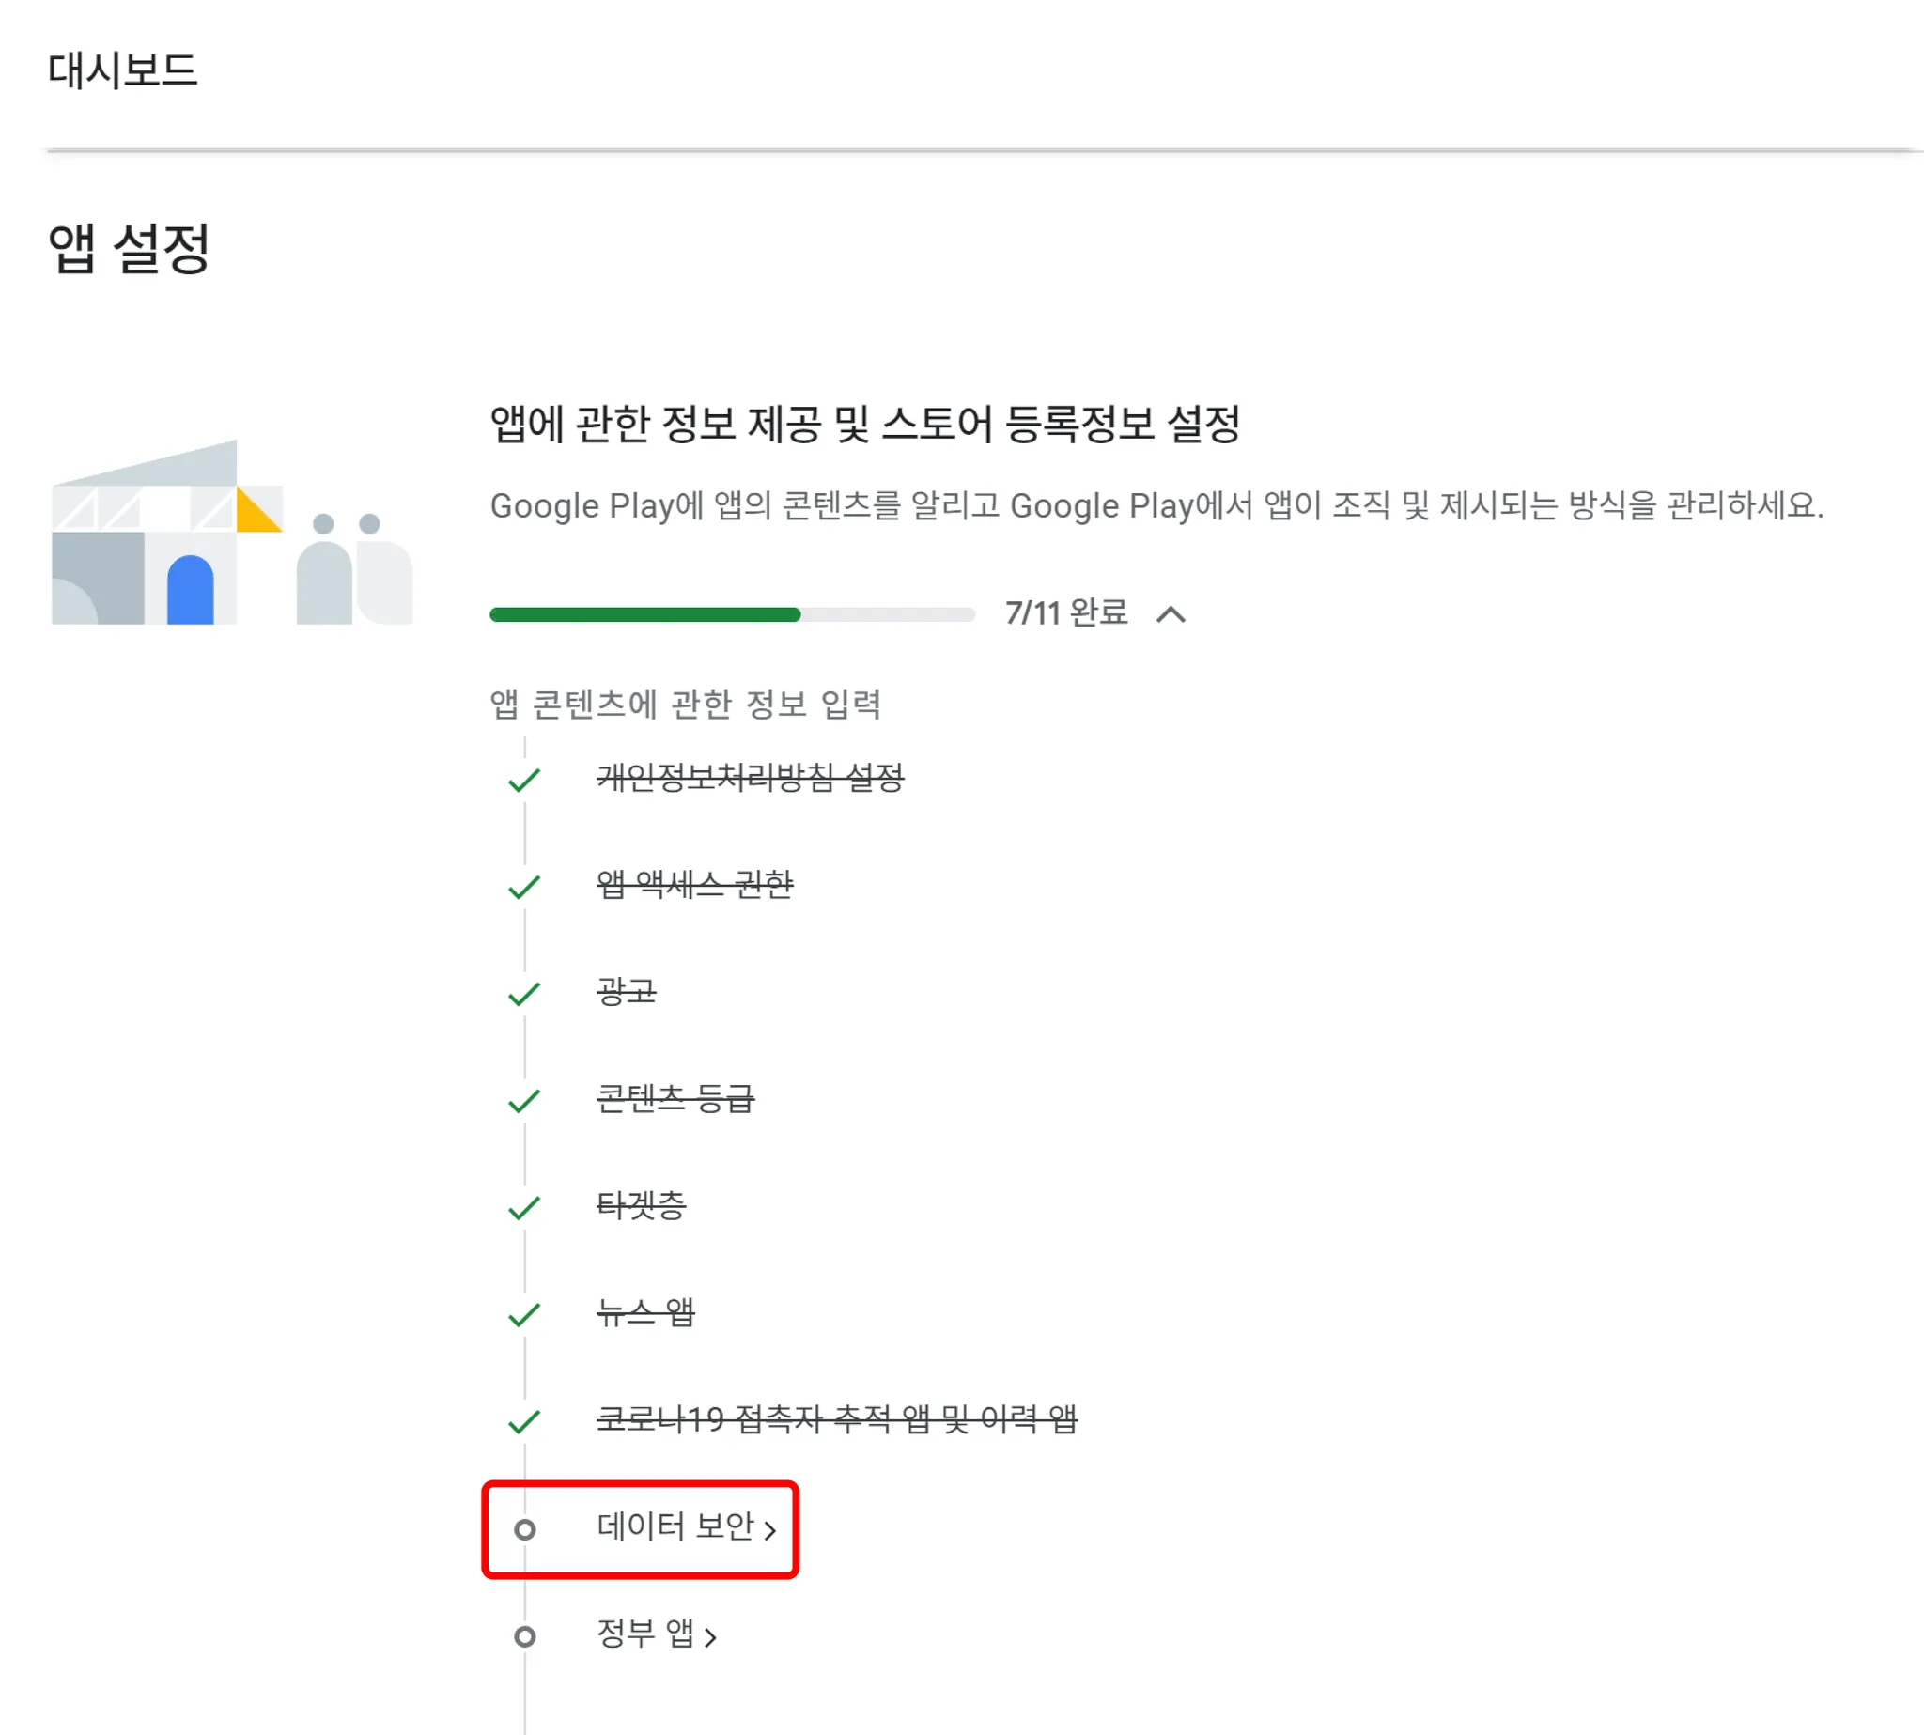Open the 데이터 보안 task

(675, 1526)
